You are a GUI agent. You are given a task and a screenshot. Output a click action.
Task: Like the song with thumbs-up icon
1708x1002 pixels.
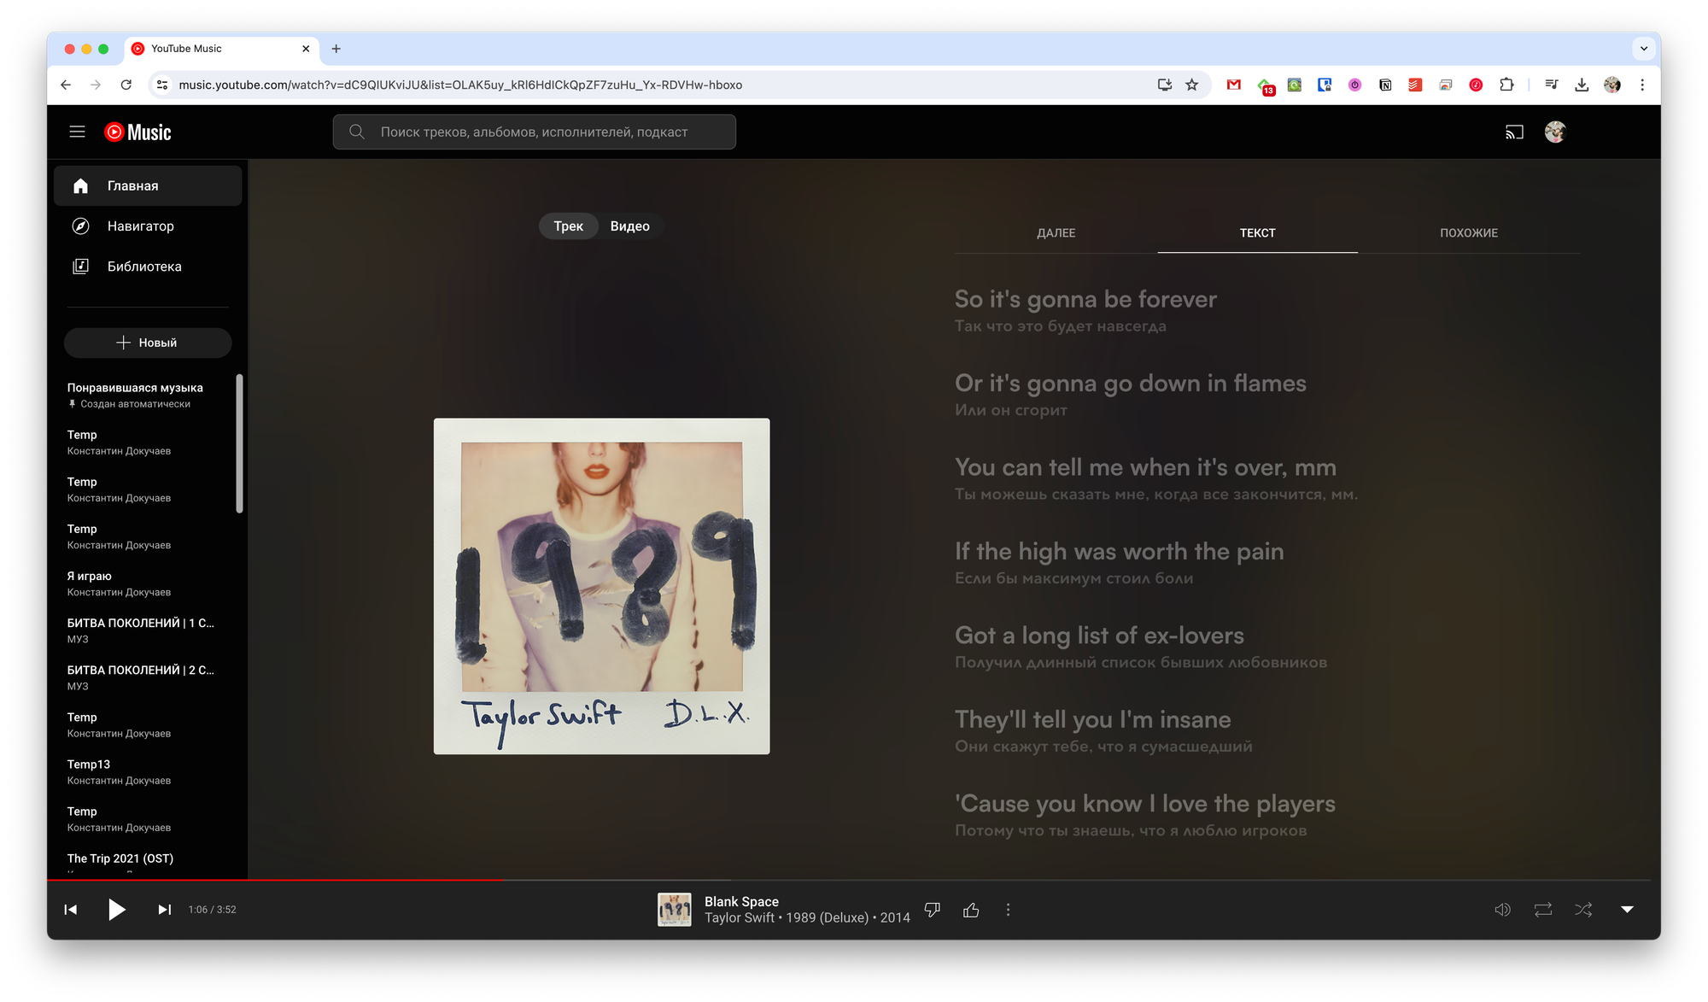[x=971, y=910]
